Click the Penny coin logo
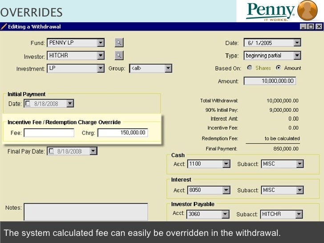The width and height of the screenshot is (324, 243). coord(307,10)
